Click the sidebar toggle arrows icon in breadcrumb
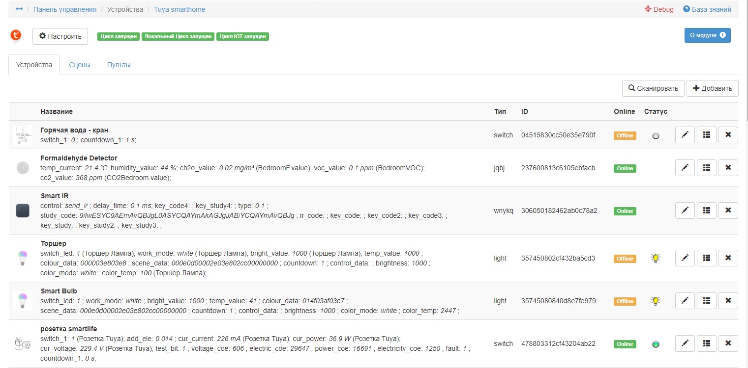The image size is (748, 368). (x=19, y=9)
